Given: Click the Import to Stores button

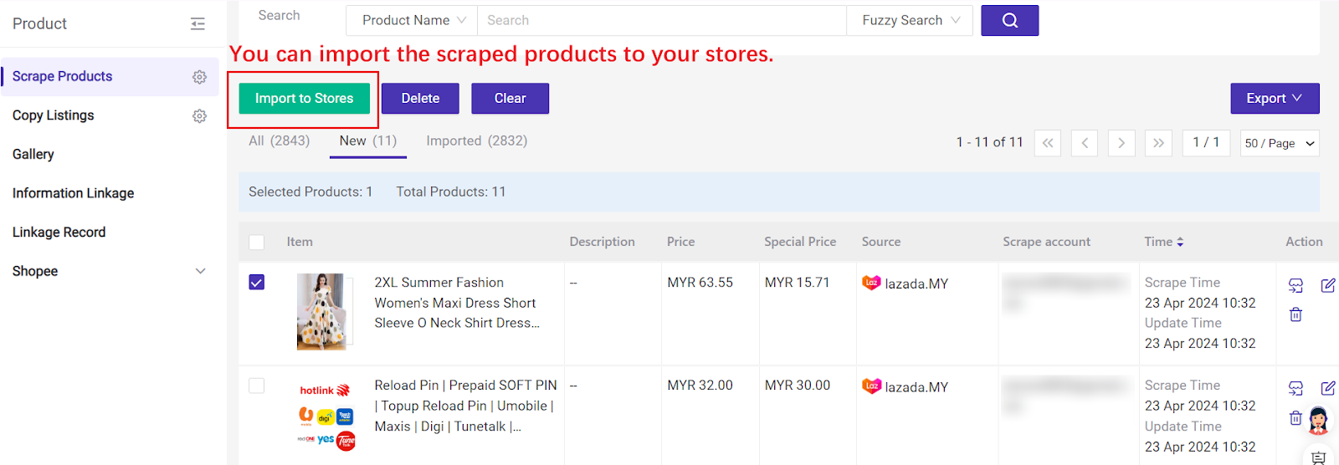Looking at the screenshot, I should 304,99.
